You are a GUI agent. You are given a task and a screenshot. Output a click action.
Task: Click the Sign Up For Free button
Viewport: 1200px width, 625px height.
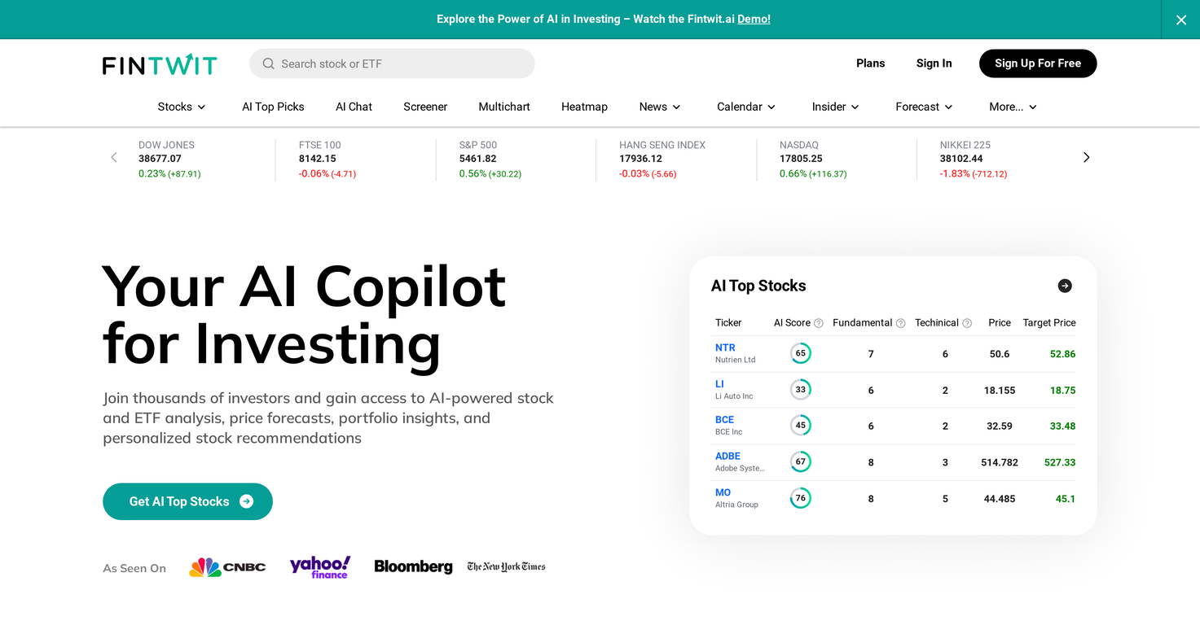1037,63
